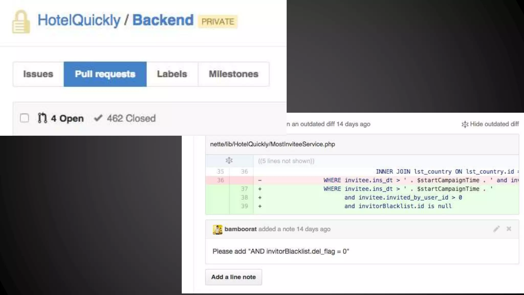Image resolution: width=524 pixels, height=295 pixels.
Task: Click the private repository lock icon
Action: [x=21, y=22]
